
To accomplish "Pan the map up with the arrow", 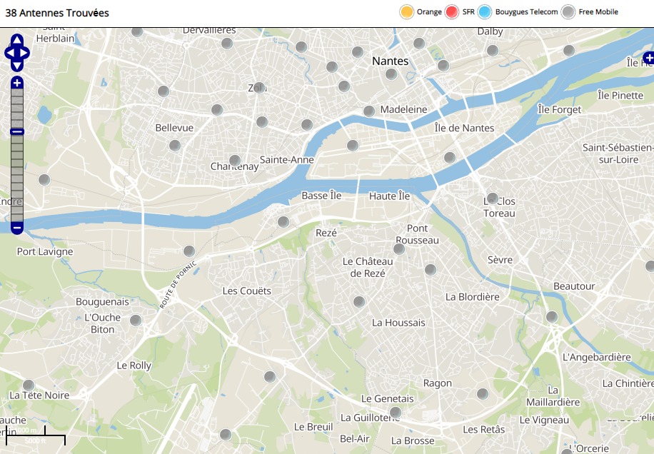I will pyautogui.click(x=17, y=40).
